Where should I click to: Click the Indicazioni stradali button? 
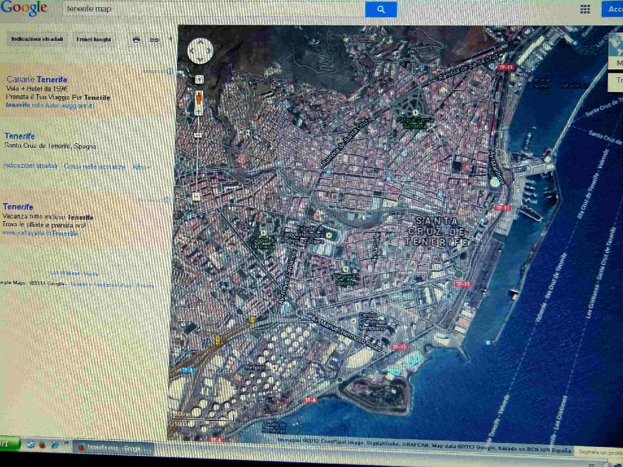click(x=37, y=40)
